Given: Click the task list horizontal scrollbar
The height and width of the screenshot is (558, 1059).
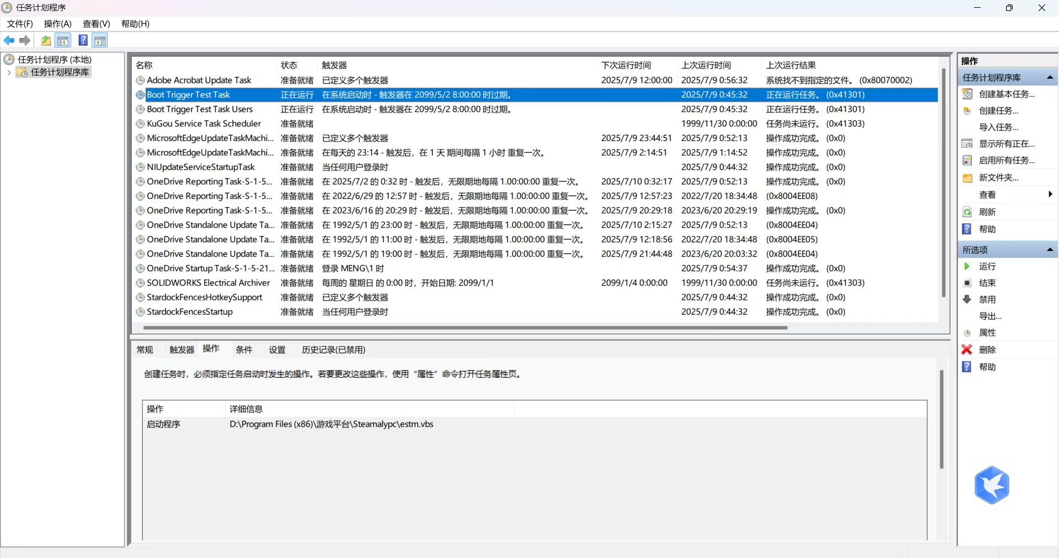Looking at the screenshot, I should 465,328.
